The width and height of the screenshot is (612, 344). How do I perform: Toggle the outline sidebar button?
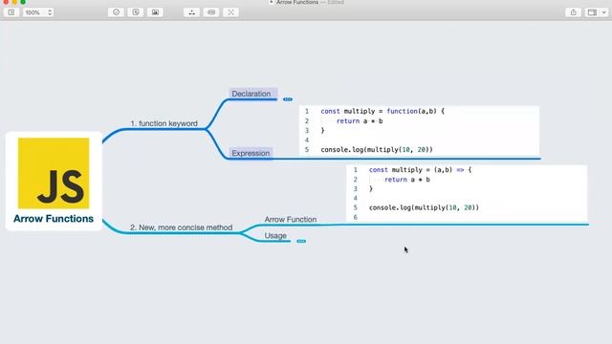[11, 12]
